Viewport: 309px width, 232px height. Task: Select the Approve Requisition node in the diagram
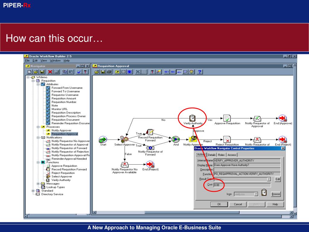(227, 118)
